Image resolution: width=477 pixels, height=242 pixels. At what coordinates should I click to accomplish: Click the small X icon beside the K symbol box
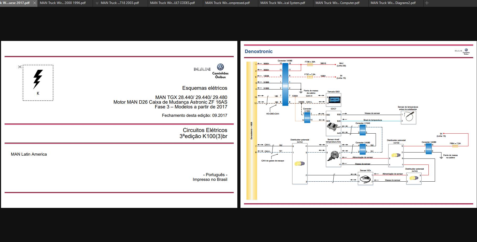point(20,67)
